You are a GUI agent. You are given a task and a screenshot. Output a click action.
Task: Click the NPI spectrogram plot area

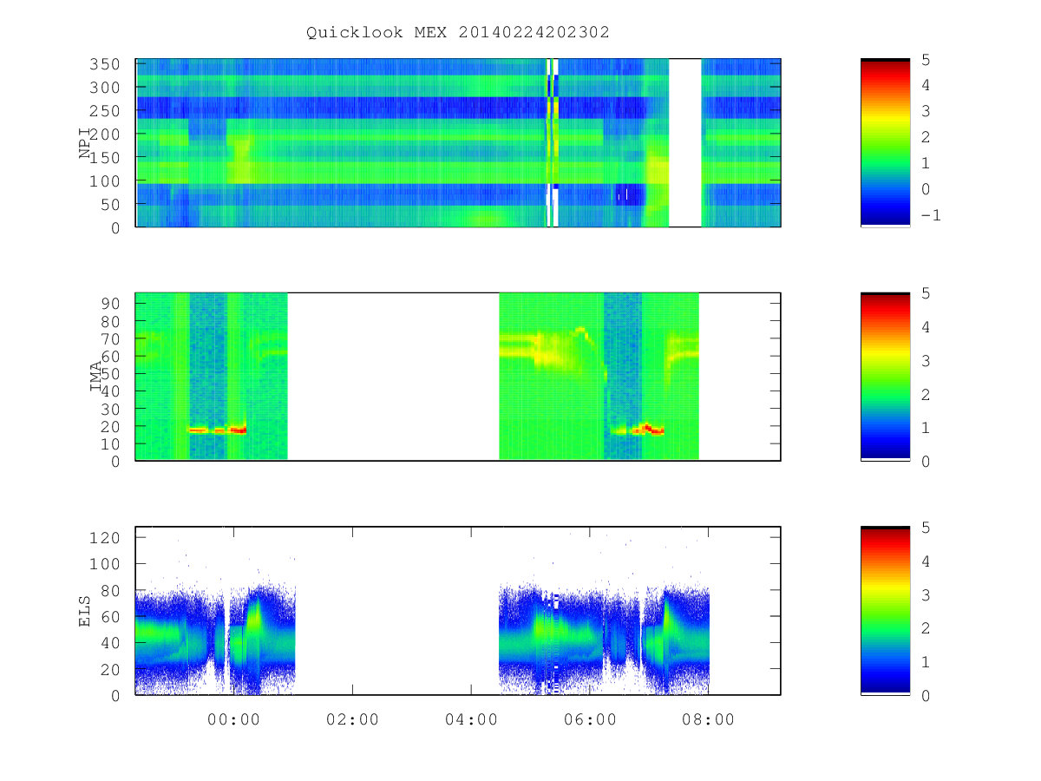point(458,142)
